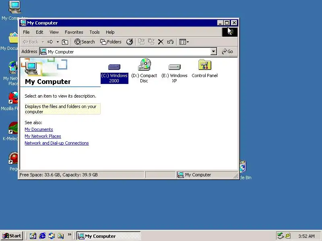The width and height of the screenshot is (322, 241).
Task: Open Network and Dial-up Connections link
Action: point(57,143)
